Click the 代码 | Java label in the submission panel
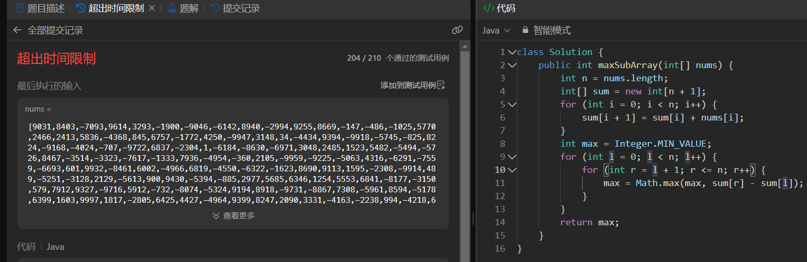807x262 pixels. pyautogui.click(x=40, y=246)
